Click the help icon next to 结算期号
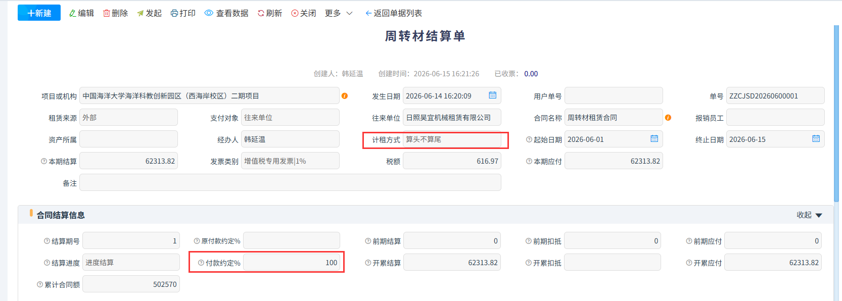The width and height of the screenshot is (842, 301). [x=47, y=241]
